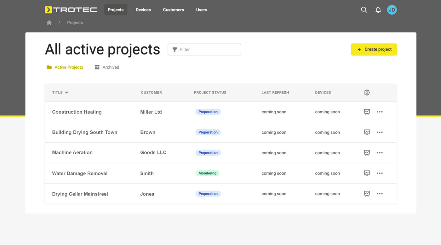Open more options for Machine Aeration
The image size is (441, 245).
380,153
